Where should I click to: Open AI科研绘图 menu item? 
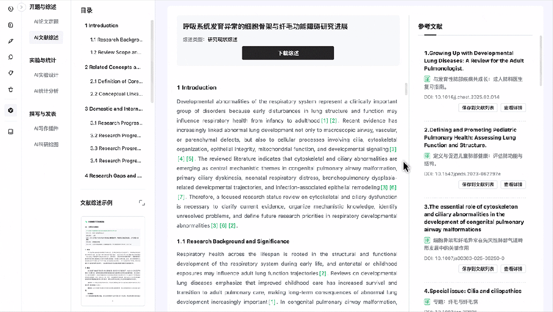coord(46,144)
